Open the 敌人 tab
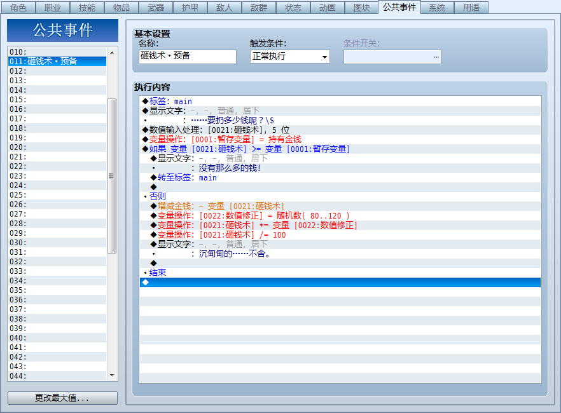The image size is (561, 413). (225, 8)
